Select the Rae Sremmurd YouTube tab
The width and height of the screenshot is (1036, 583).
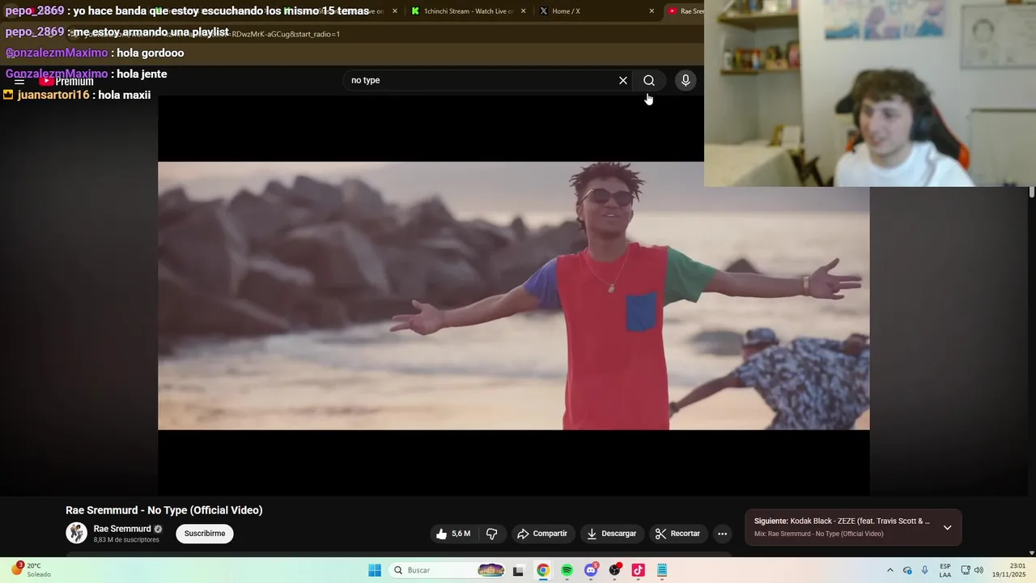(686, 11)
